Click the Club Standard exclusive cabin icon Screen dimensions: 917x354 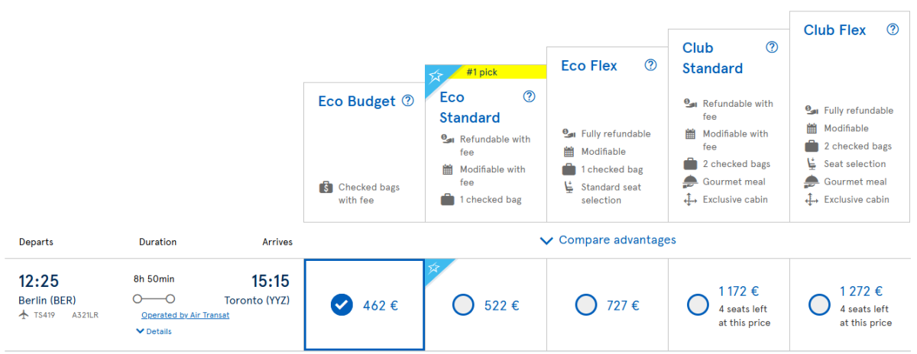point(689,200)
